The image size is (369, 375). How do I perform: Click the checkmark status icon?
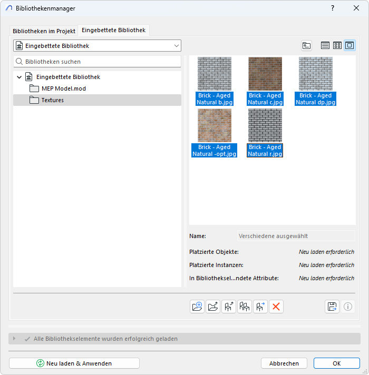[27, 339]
